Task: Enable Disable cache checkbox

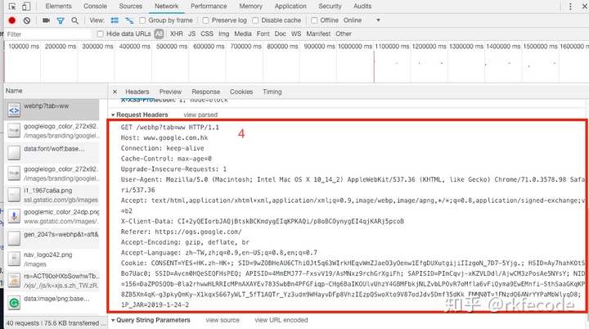Action: [x=255, y=20]
